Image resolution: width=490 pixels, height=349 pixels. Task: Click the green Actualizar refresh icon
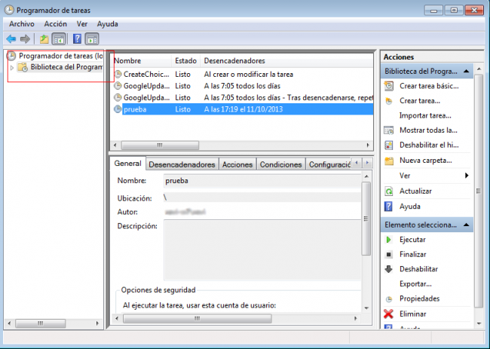pyautogui.click(x=389, y=191)
